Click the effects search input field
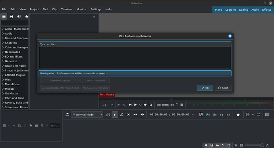This screenshot has height=148, width=274. point(15,23)
